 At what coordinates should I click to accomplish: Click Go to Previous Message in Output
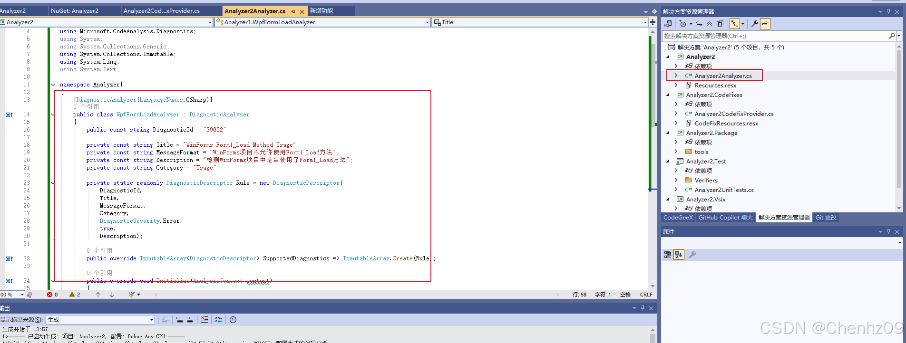(x=179, y=320)
